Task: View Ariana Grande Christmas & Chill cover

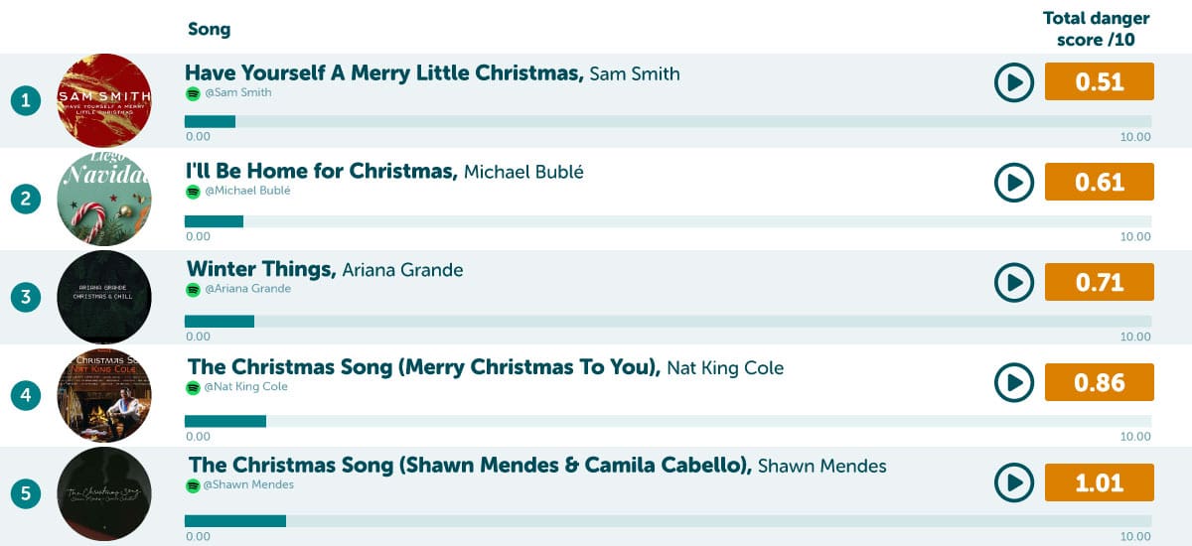Action: pos(104,297)
